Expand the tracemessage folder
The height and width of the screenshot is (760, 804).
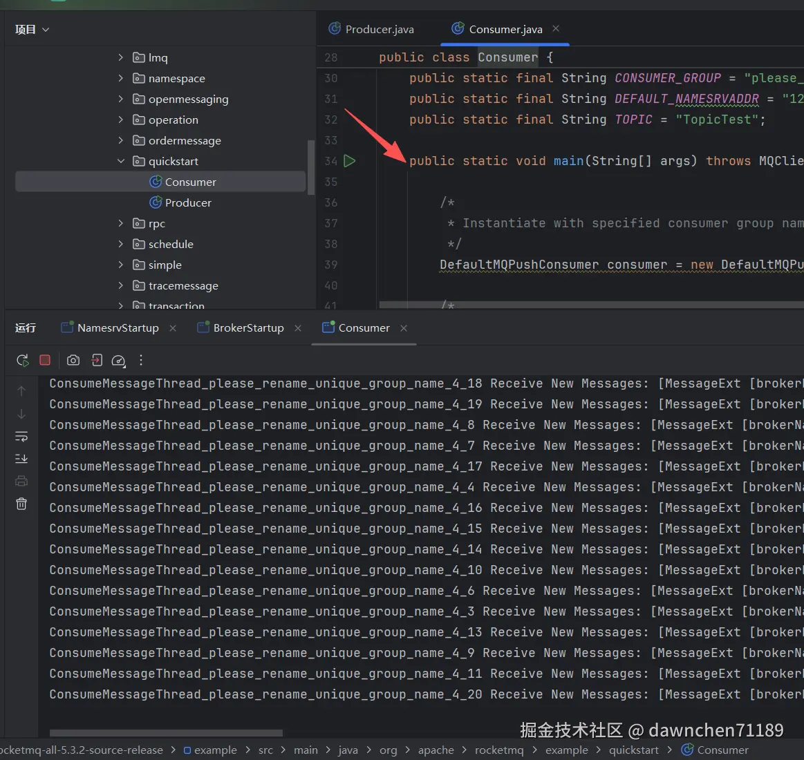(x=120, y=285)
